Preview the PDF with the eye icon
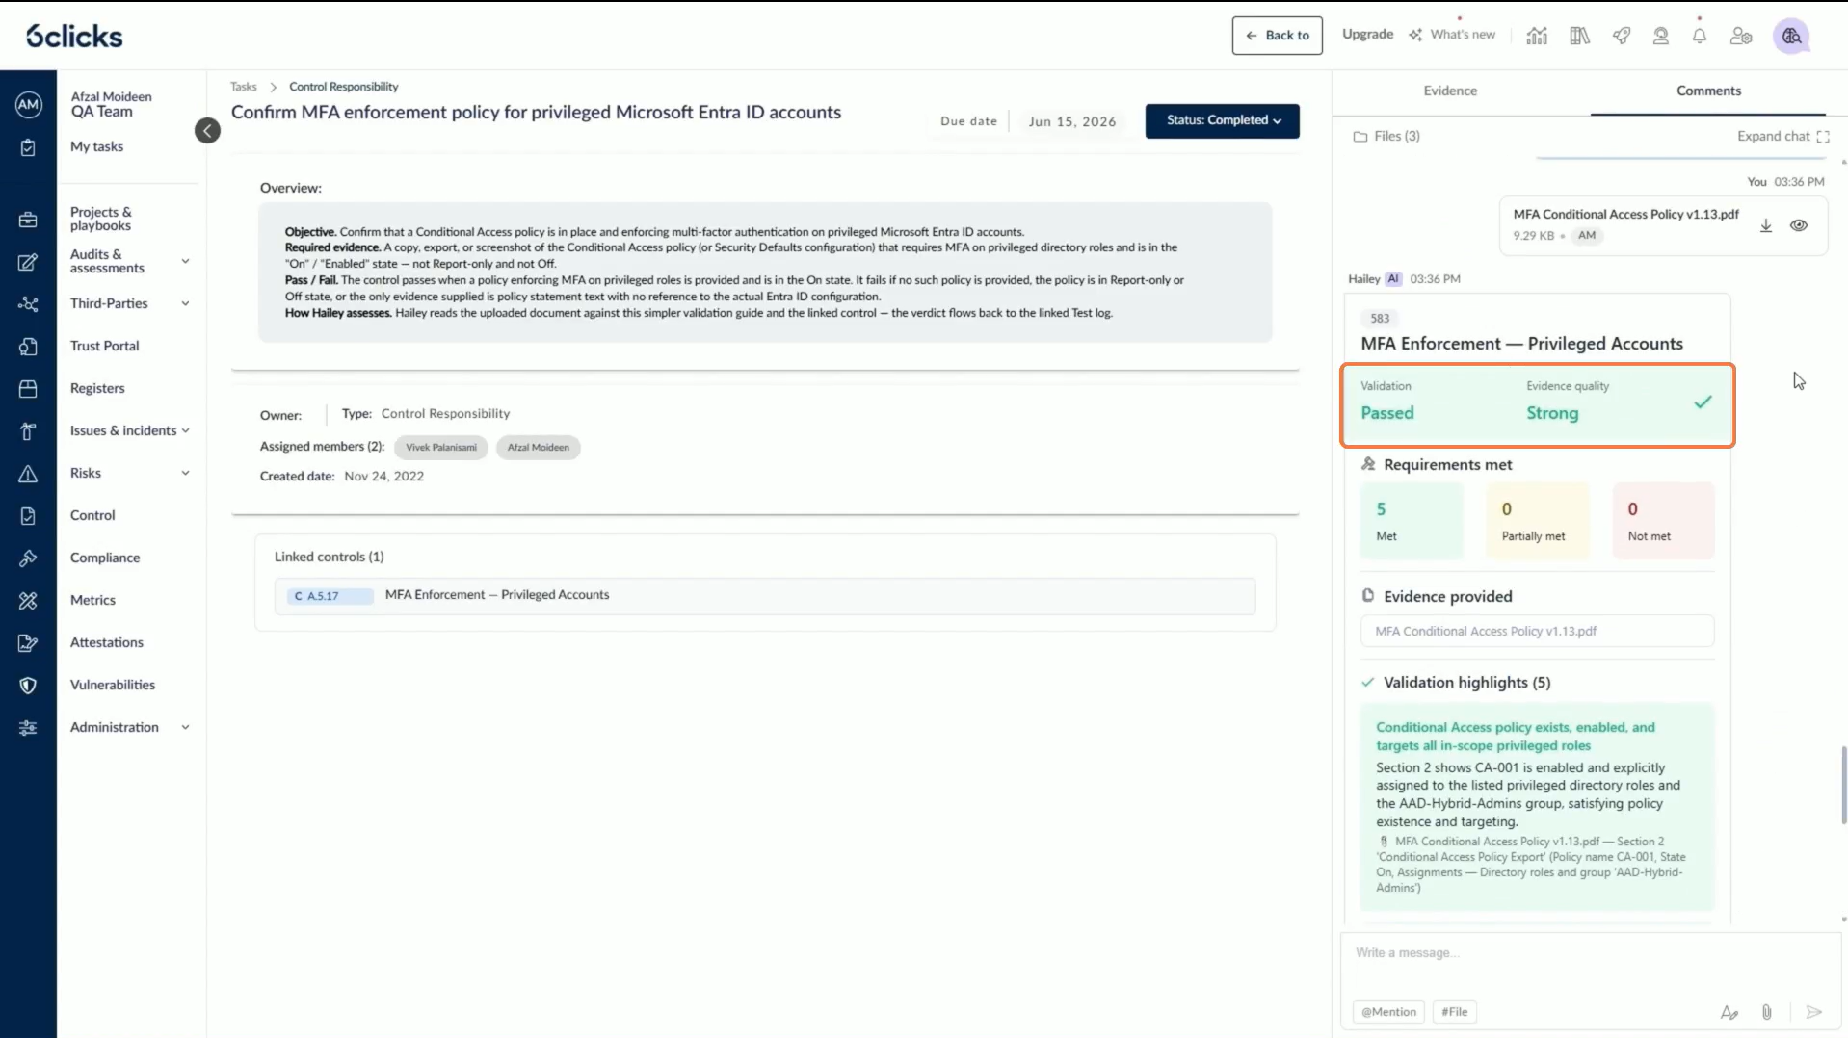The image size is (1848, 1038). 1799,225
